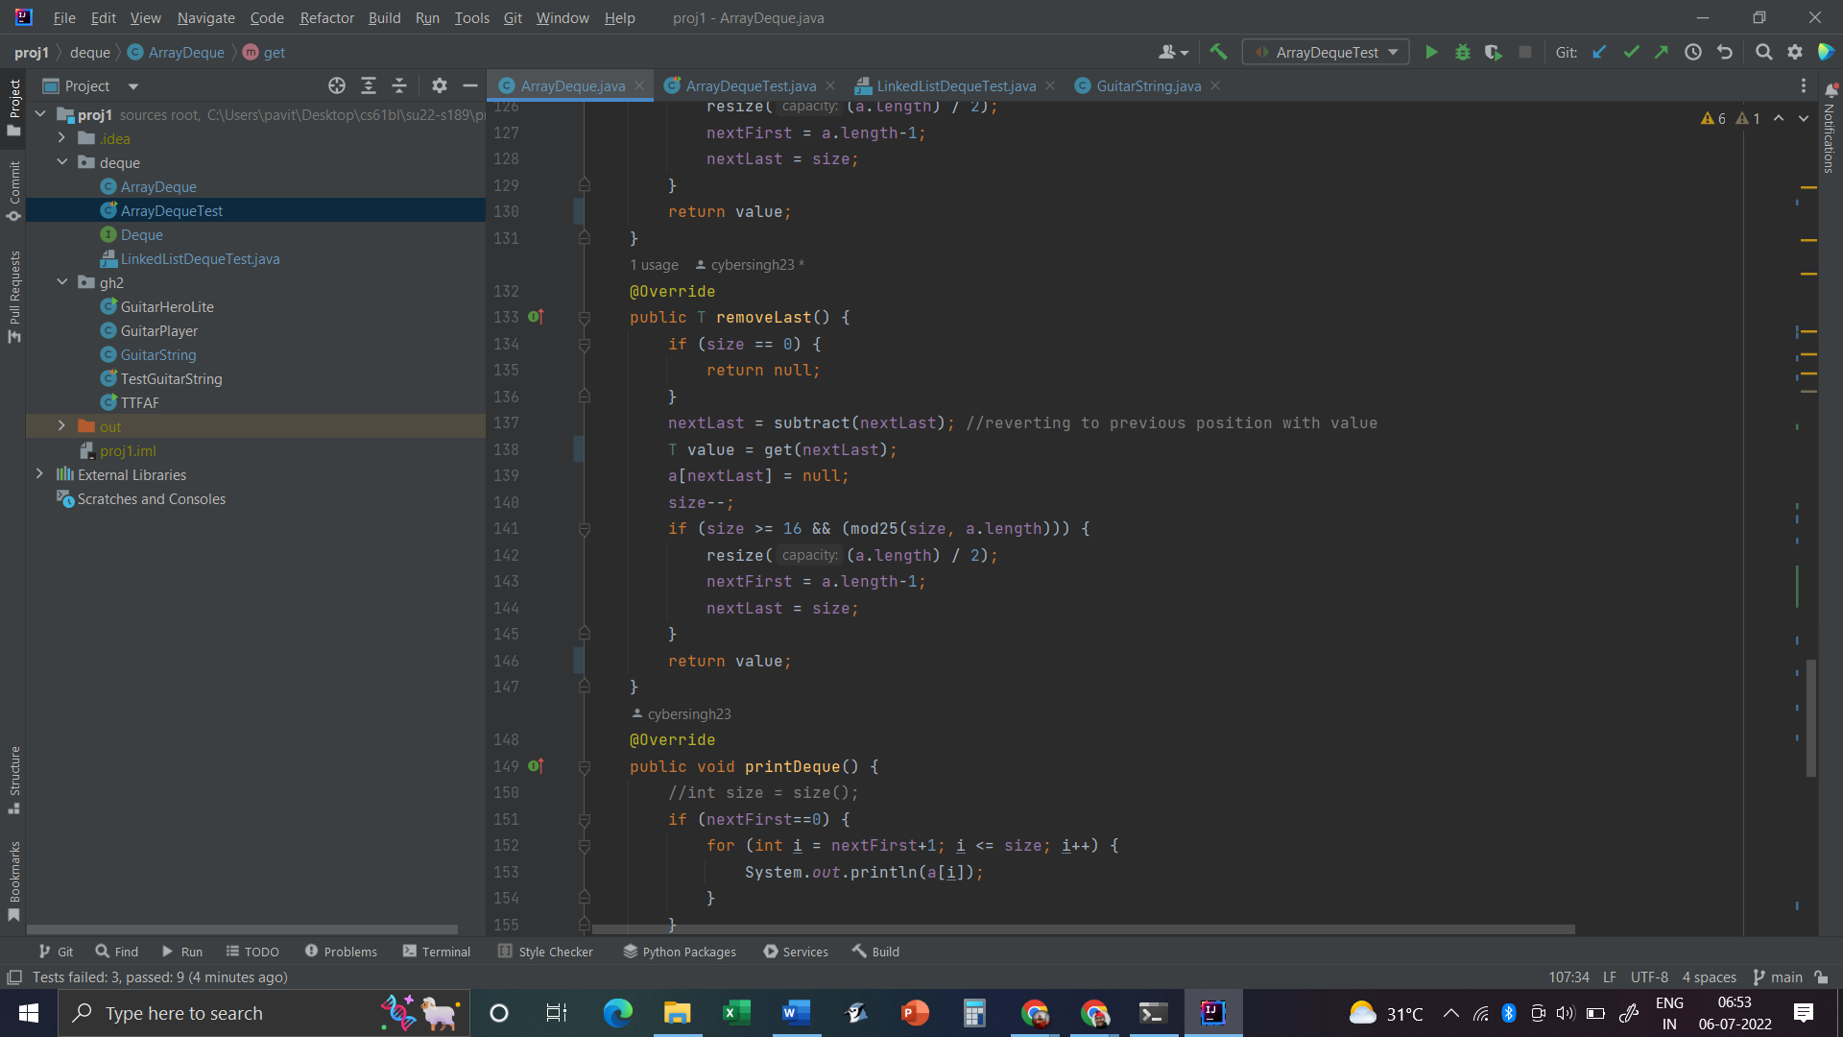Open the Terminal tool window button
1843x1037 pixels.
(x=437, y=952)
